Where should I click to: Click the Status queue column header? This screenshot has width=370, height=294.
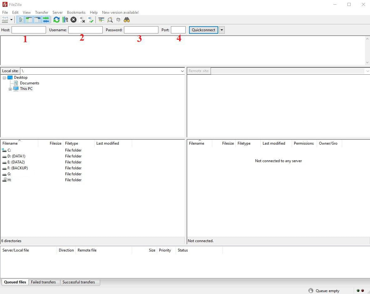click(199, 250)
